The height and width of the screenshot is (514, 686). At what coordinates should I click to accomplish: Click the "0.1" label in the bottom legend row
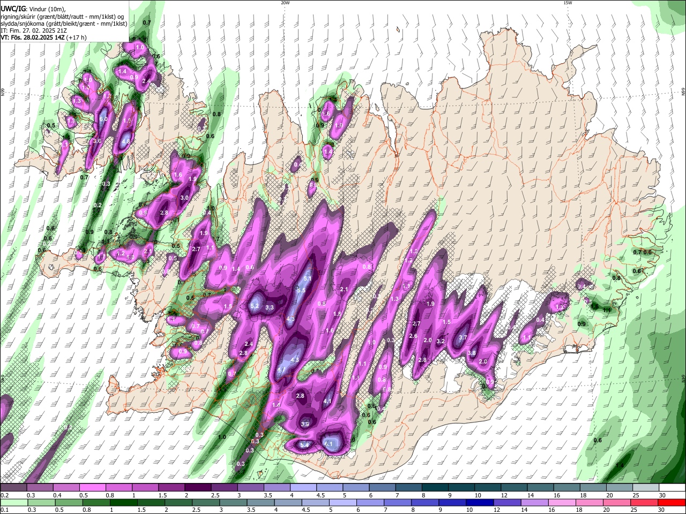[x=5, y=510]
